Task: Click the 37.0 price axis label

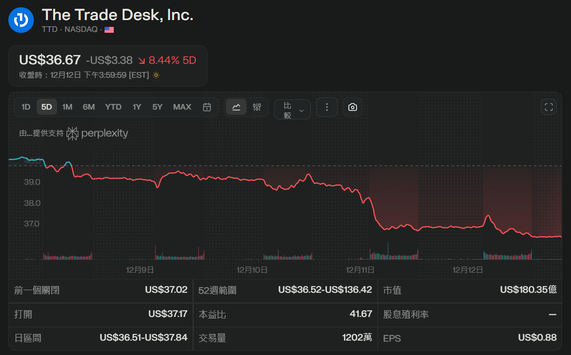Action: tap(32, 224)
